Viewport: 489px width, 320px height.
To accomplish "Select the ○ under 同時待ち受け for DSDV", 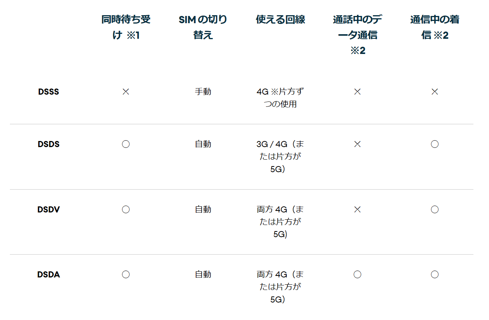I will tap(126, 209).
